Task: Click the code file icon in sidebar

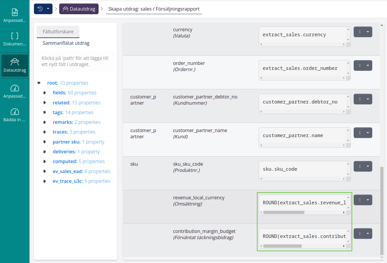Action: 15,12
